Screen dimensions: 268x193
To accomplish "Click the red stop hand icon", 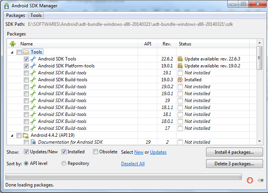I will click(x=250, y=180).
